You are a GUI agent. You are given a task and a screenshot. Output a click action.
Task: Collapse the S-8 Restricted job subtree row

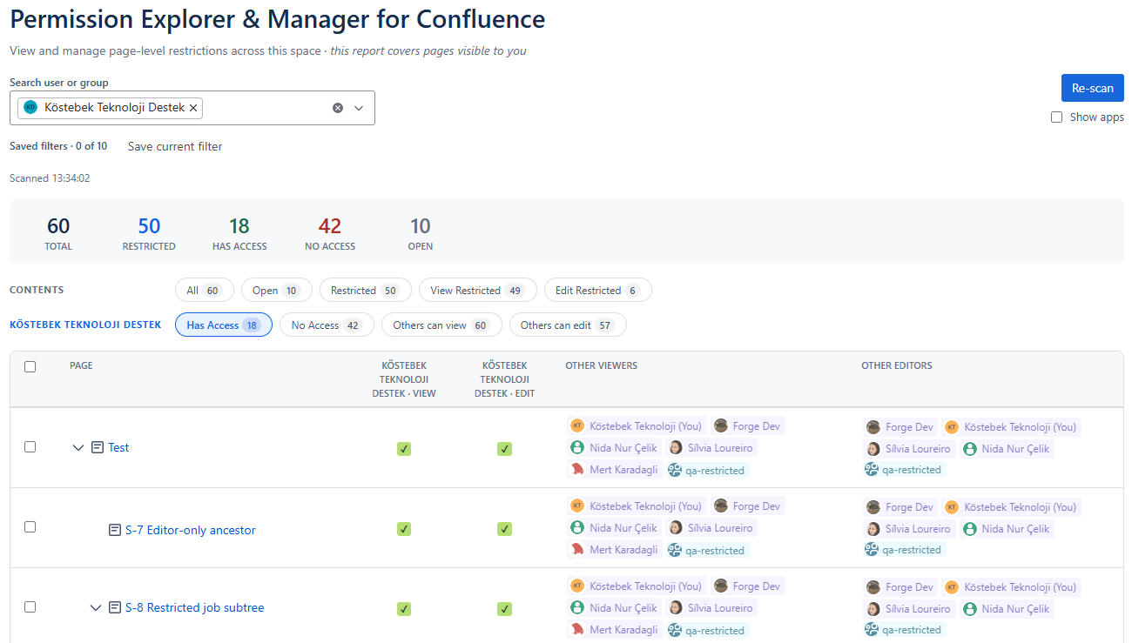coord(96,607)
